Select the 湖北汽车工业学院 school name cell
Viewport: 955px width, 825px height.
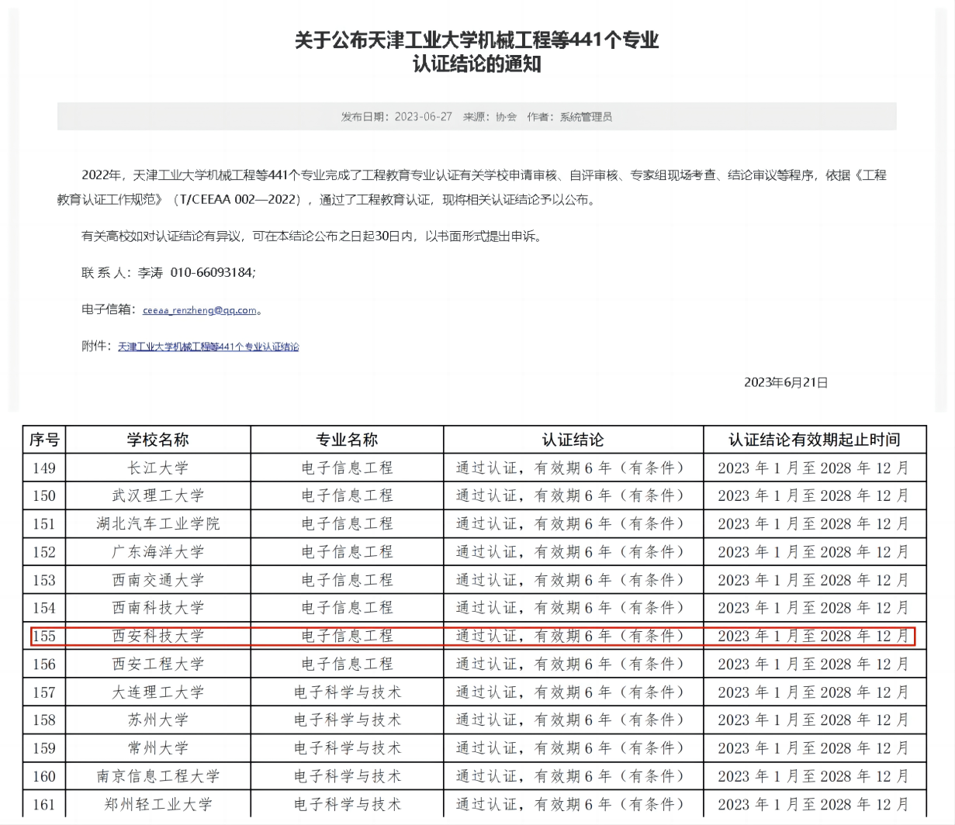pyautogui.click(x=158, y=523)
